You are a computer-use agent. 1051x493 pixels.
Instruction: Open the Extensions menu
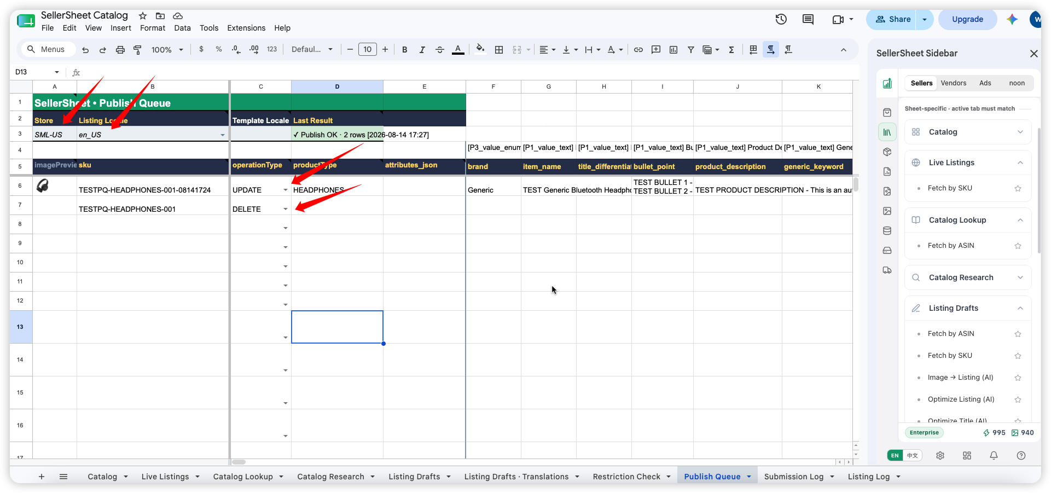[x=246, y=28]
